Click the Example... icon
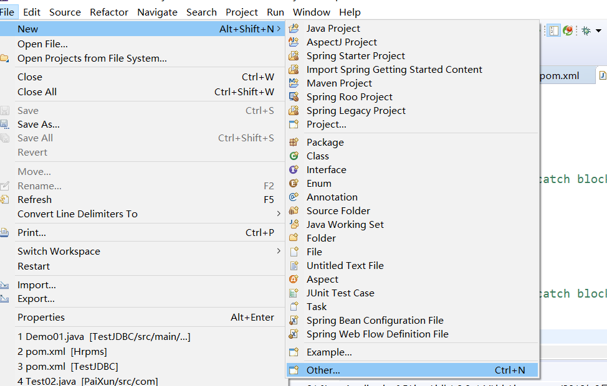This screenshot has width=607, height=386. tap(294, 352)
